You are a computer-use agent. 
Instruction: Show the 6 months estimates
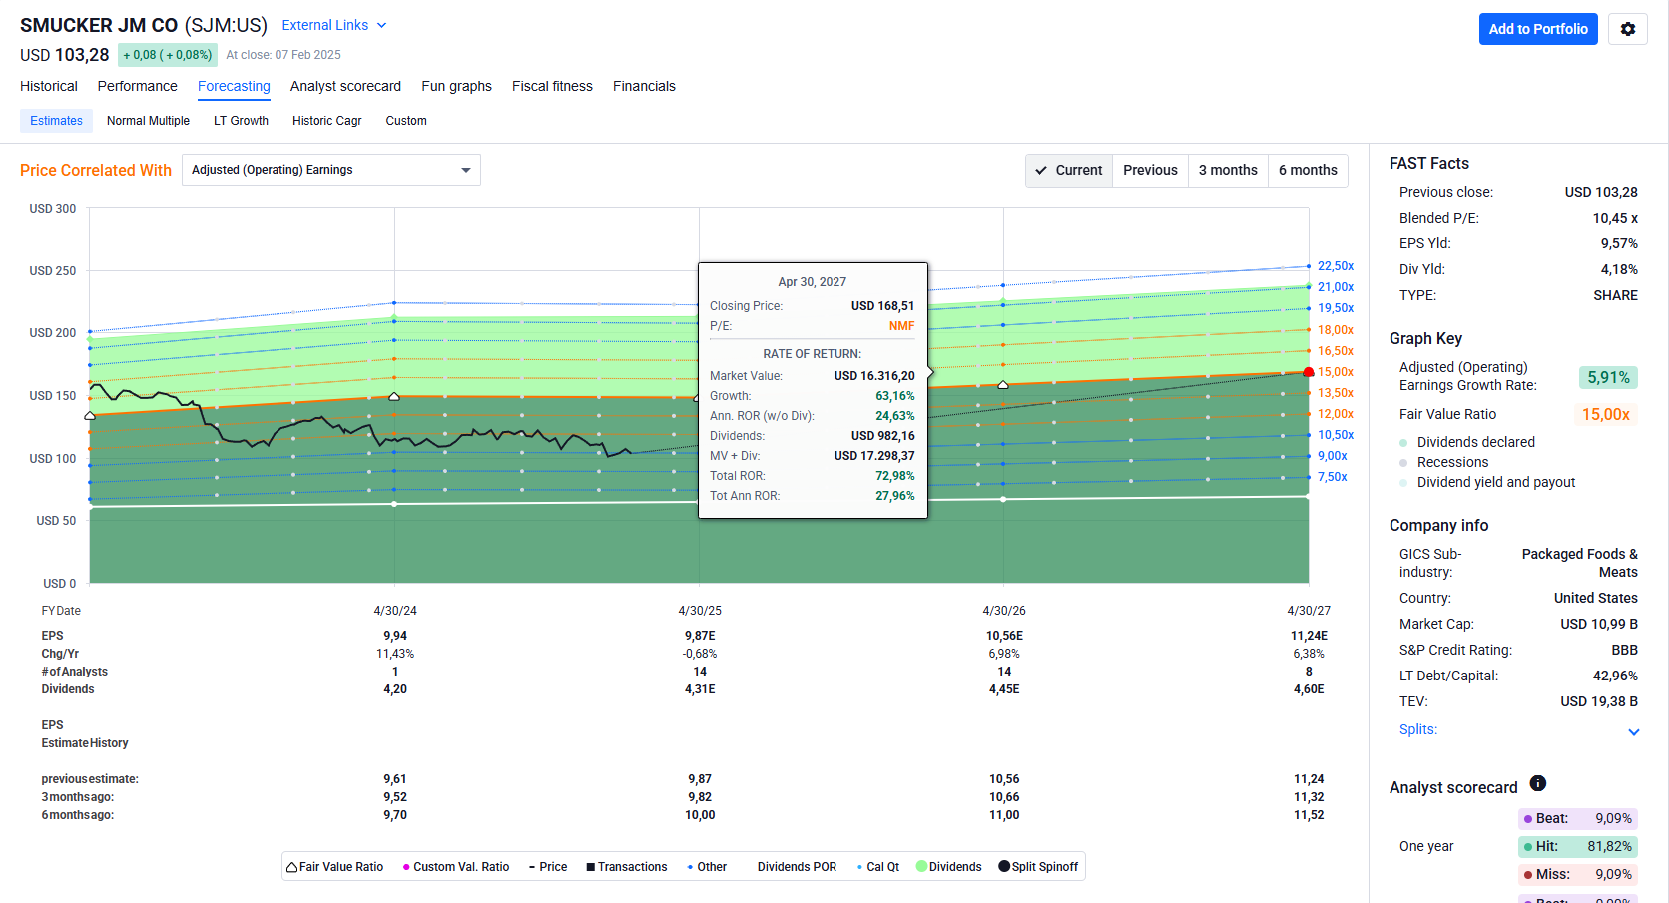(x=1307, y=171)
